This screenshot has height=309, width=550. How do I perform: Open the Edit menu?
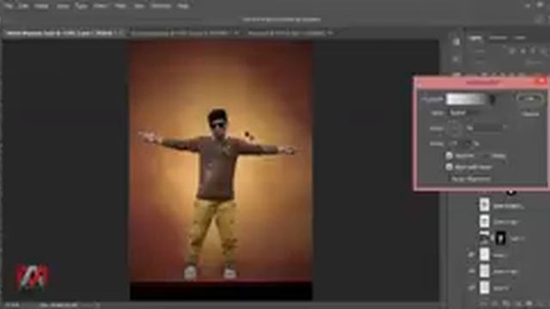coord(23,6)
